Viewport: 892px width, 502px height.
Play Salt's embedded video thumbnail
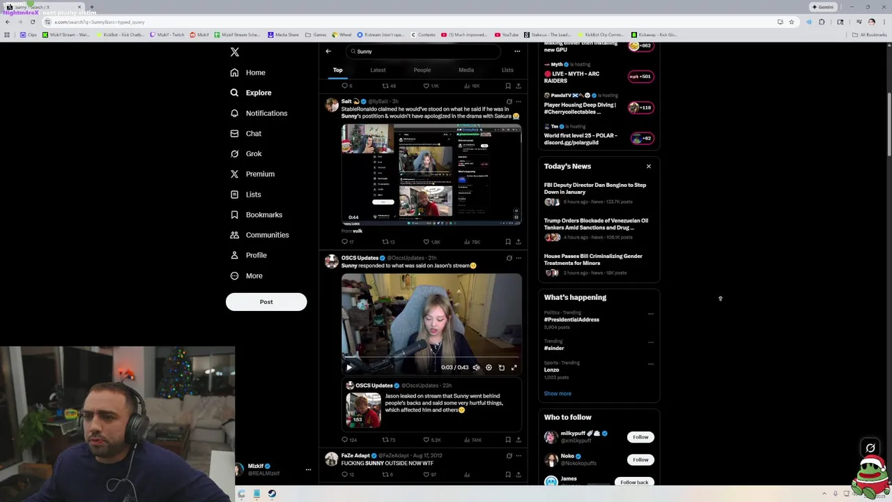431,174
